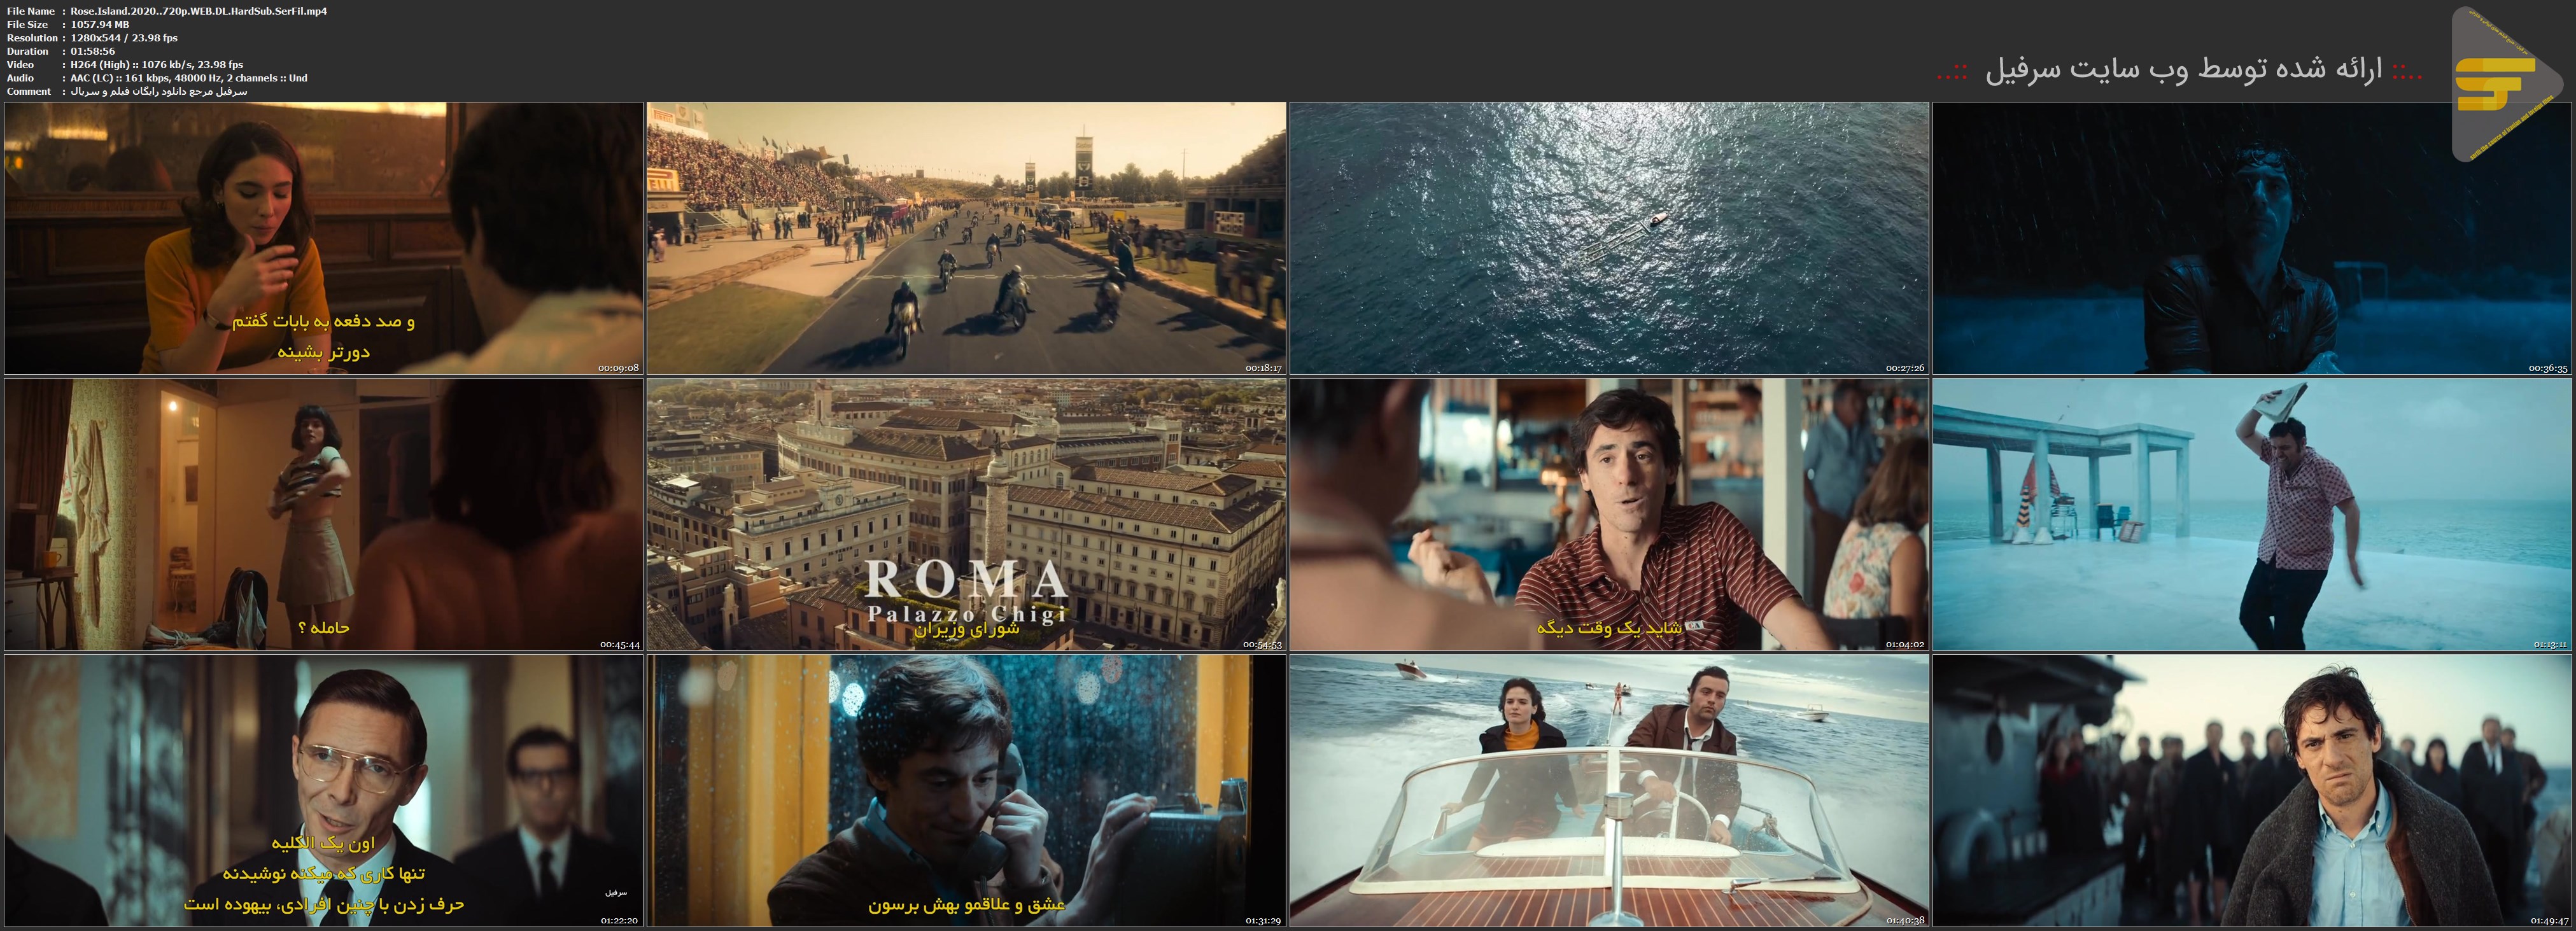Click the Duration 01:58:56 info line
Image resolution: width=2576 pixels, height=931 pixels.
[x=61, y=51]
